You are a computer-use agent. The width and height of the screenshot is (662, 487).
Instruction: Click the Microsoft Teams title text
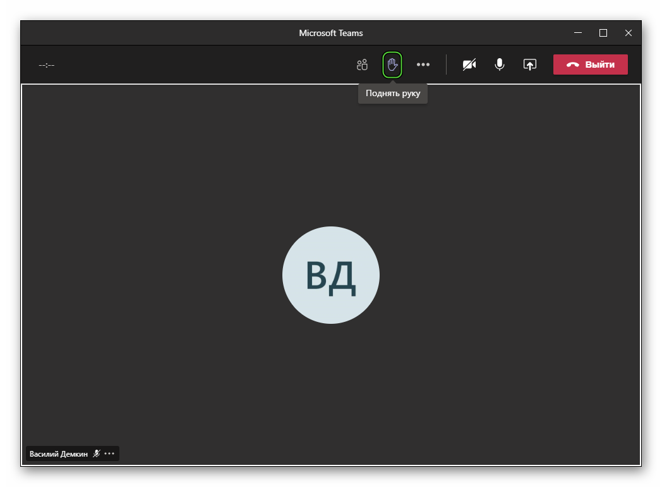[x=331, y=33]
